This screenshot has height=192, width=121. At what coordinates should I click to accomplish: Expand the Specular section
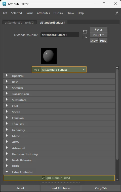pos(59,88)
